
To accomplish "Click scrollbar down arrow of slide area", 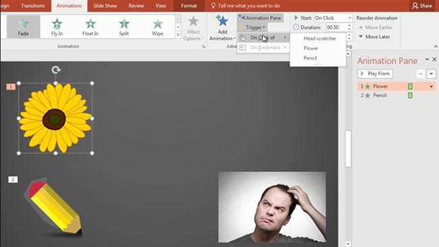I will pyautogui.click(x=348, y=244).
